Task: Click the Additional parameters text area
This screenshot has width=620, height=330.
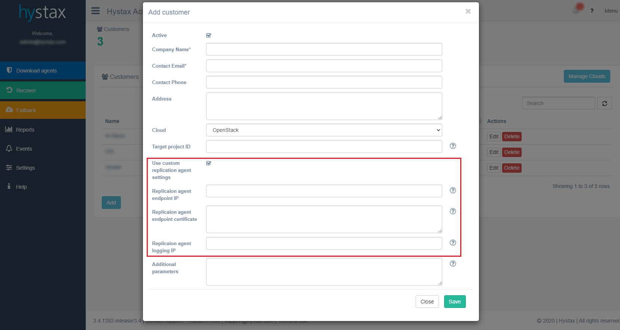Action: (324, 272)
